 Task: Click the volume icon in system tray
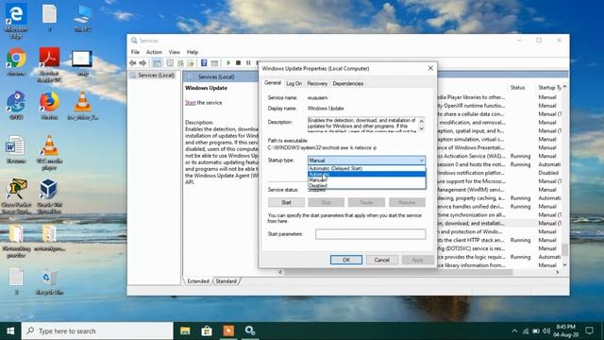click(x=545, y=331)
